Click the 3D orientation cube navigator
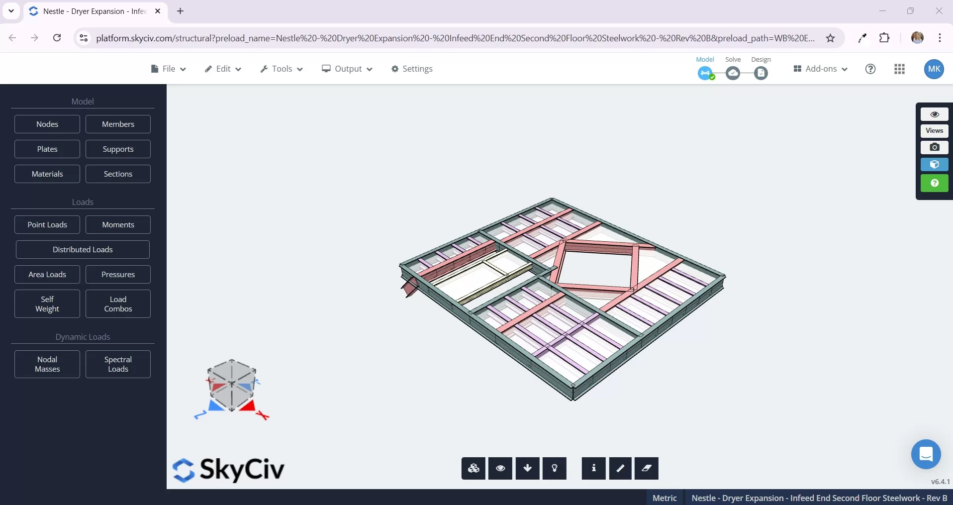The width and height of the screenshot is (953, 505). [x=231, y=386]
